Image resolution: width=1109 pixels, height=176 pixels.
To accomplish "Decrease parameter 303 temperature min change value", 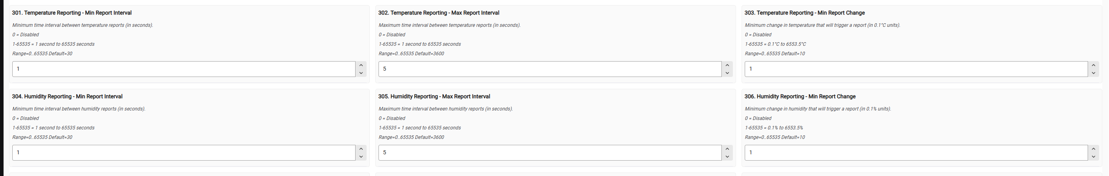I will point(1094,73).
